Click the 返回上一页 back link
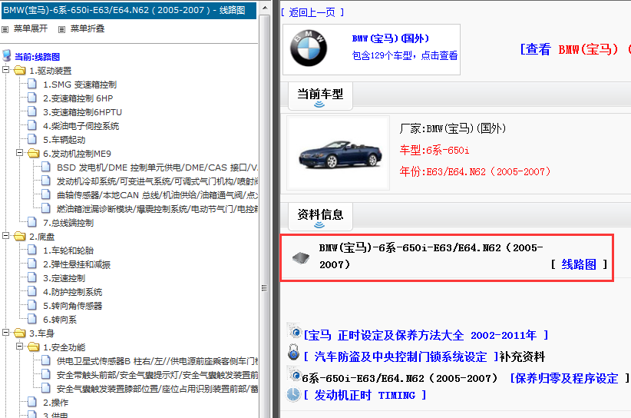Viewport: 631px width, 418px height. pyautogui.click(x=312, y=12)
